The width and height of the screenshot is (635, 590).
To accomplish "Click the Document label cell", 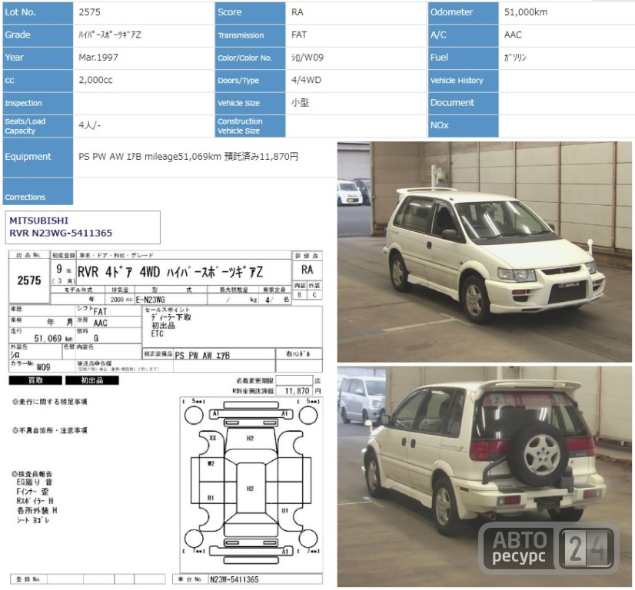I will click(463, 103).
